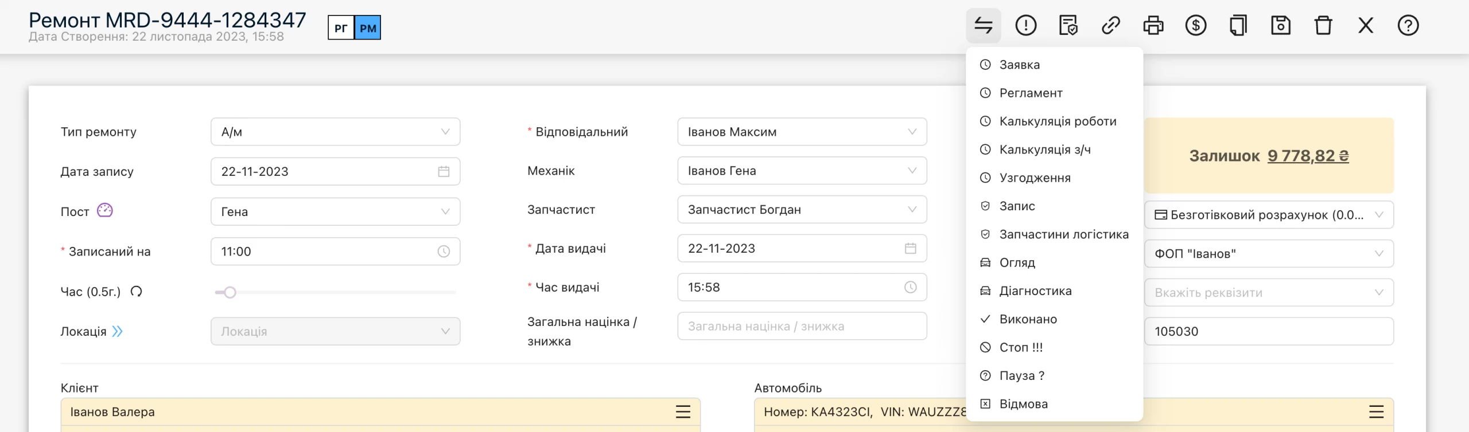Viewport: 1469px width, 432px height.
Task: Open calendar icon in Дата видачі field
Action: [x=910, y=248]
